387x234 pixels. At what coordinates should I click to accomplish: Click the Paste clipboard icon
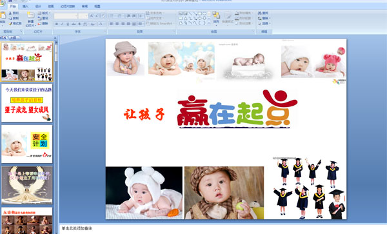[x=3, y=15]
